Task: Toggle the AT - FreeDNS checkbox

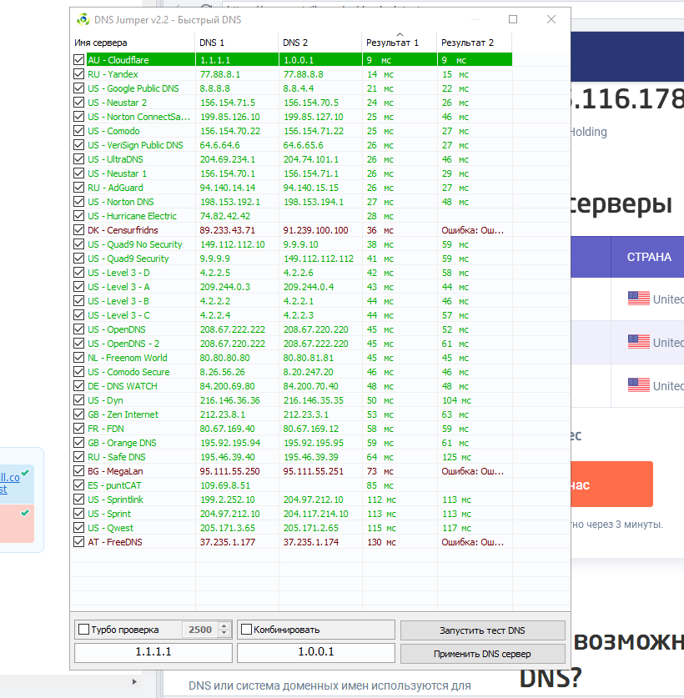Action: 78,542
